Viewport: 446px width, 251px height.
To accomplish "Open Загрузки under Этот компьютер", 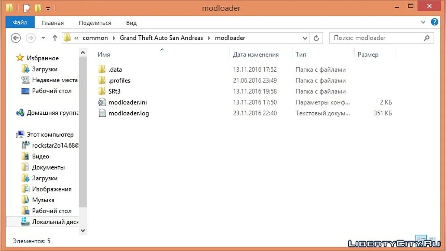I will click(x=45, y=178).
